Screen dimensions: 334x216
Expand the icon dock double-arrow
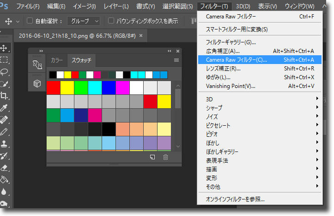[41, 51]
